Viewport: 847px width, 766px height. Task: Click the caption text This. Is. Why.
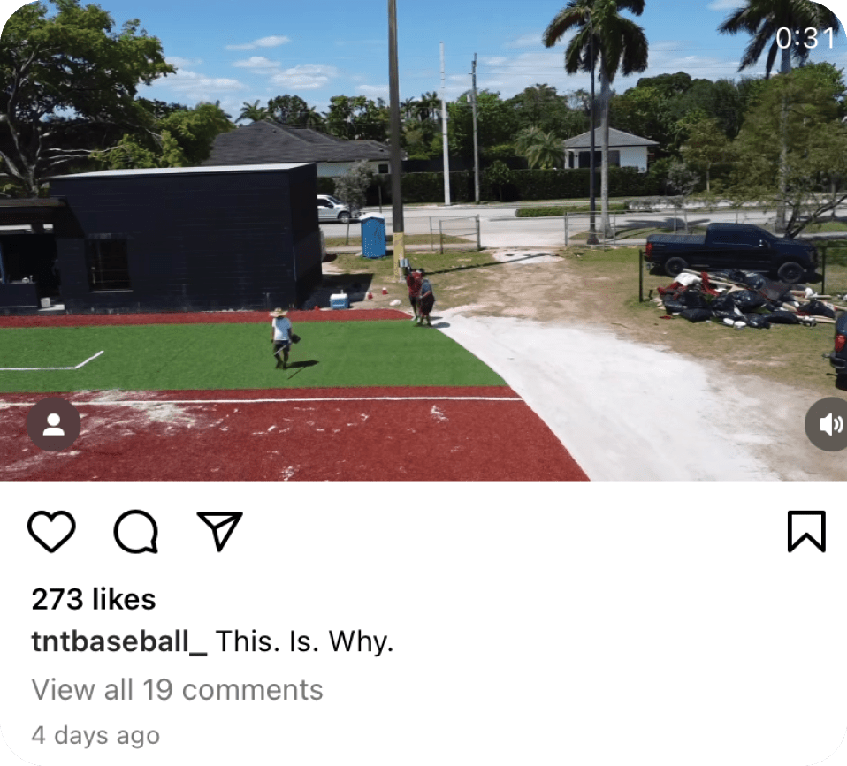(x=304, y=641)
